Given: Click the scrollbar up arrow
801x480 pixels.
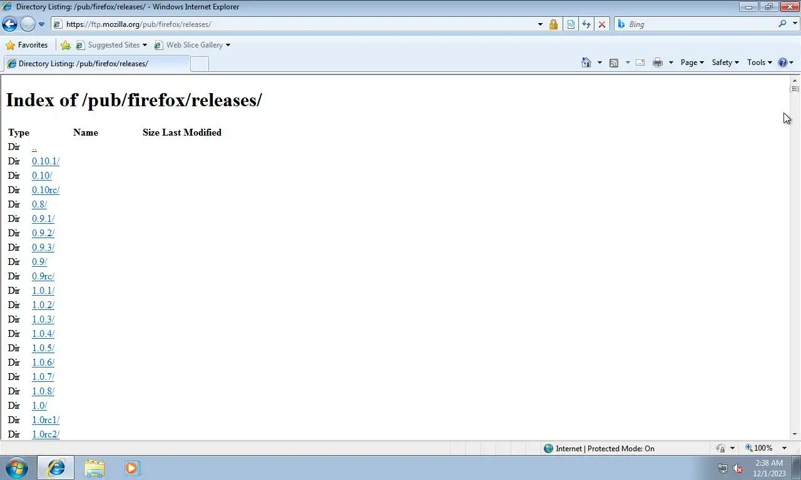Looking at the screenshot, I should tap(795, 80).
